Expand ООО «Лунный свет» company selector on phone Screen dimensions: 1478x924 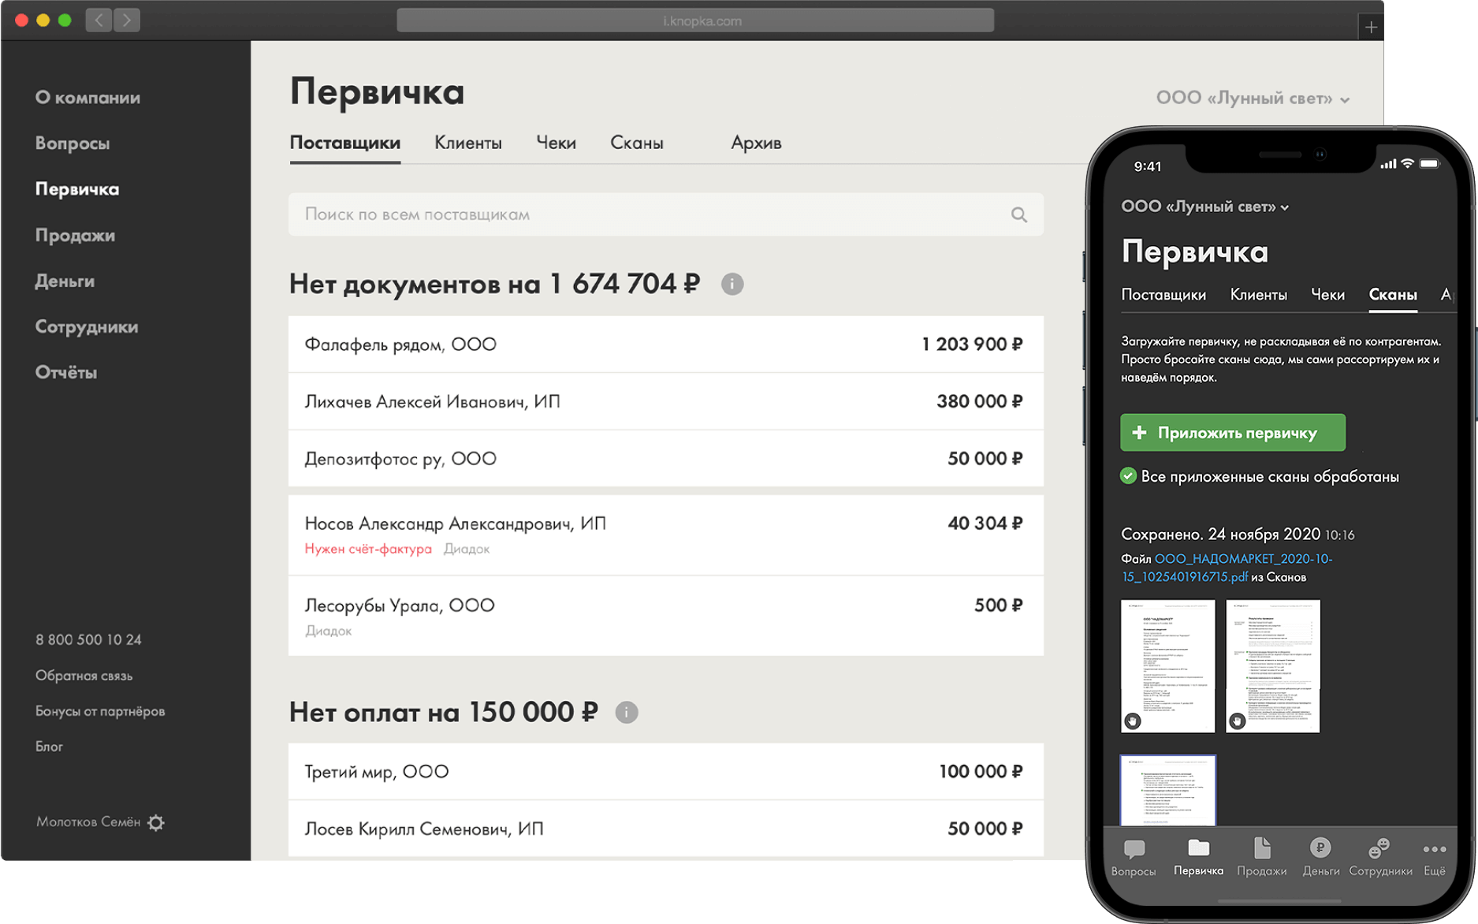1204,207
